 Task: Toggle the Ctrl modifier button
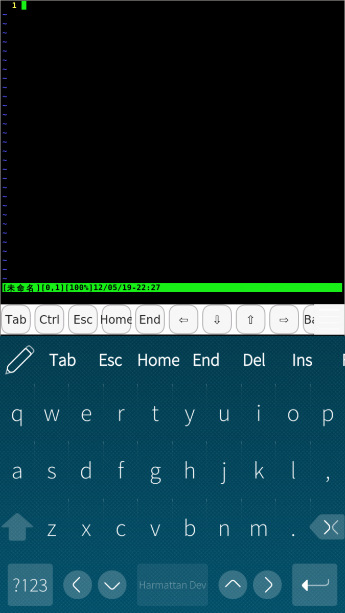[x=50, y=320]
